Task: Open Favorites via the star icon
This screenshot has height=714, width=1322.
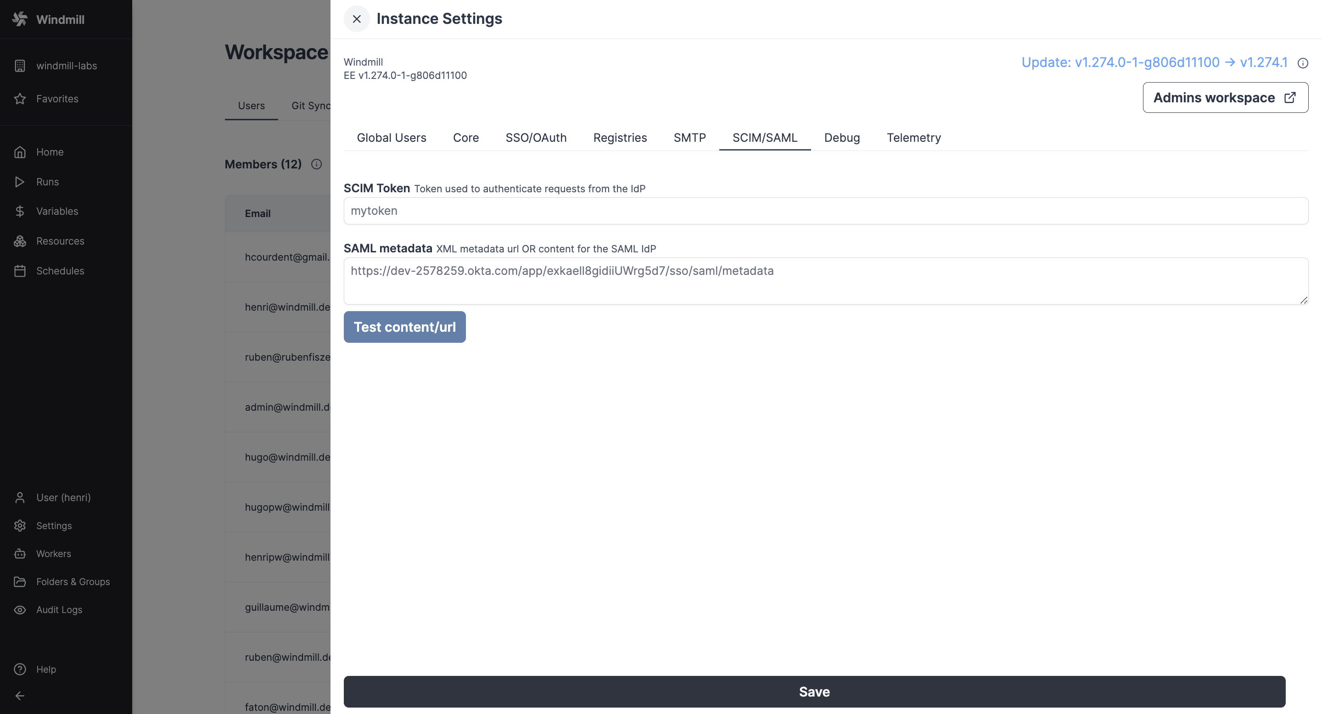Action: point(20,99)
